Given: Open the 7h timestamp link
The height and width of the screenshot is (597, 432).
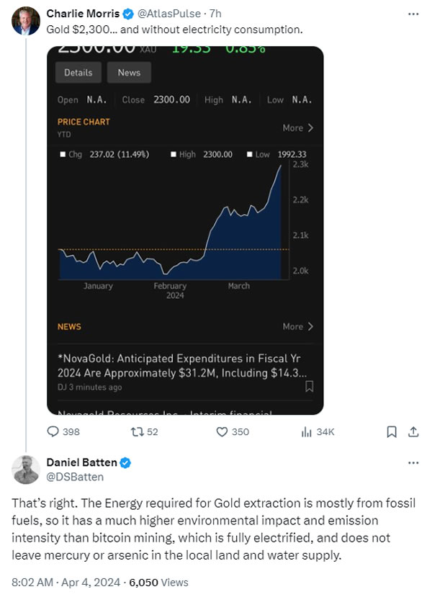Looking at the screenshot, I should pos(215,14).
